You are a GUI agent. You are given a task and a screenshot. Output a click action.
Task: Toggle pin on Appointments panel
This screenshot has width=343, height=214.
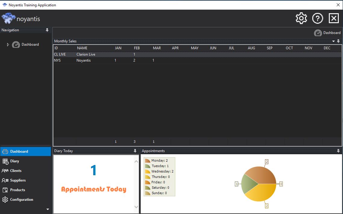pos(338,151)
